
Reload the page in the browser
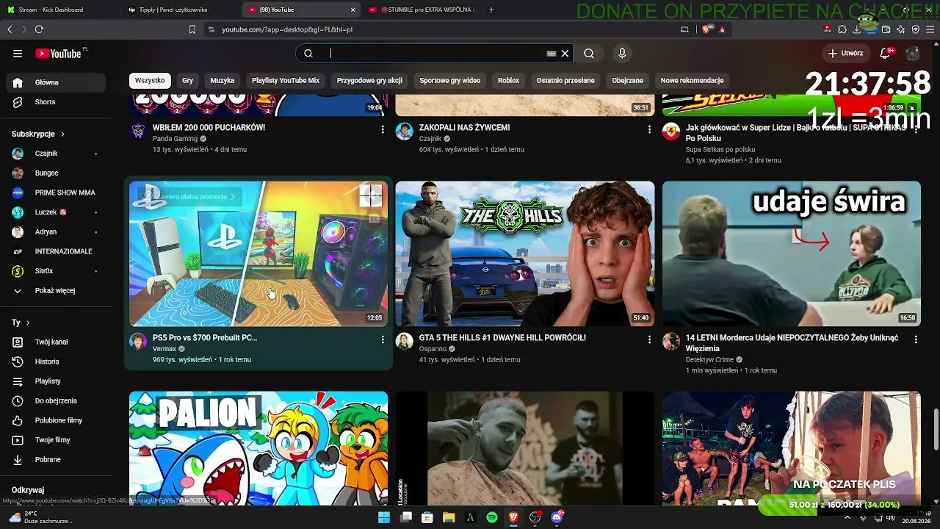tap(39, 29)
